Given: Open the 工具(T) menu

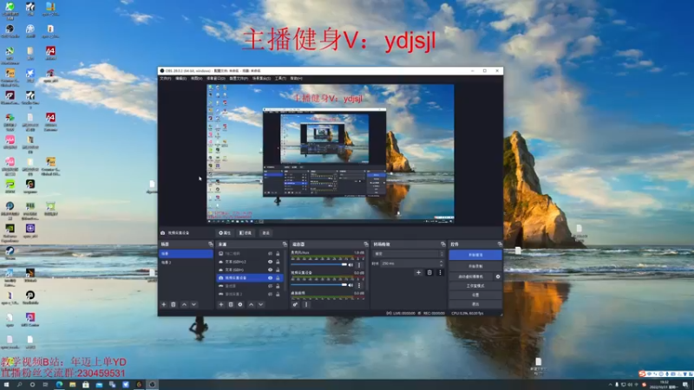Looking at the screenshot, I should point(280,78).
